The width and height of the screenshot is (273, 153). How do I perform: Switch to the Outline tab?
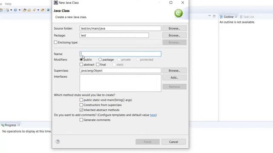(x=229, y=17)
